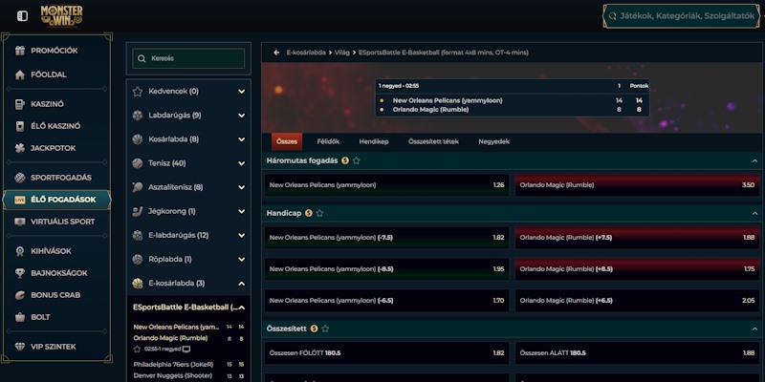Favorite the Összesített market
The height and width of the screenshot is (382, 765).
(325, 329)
